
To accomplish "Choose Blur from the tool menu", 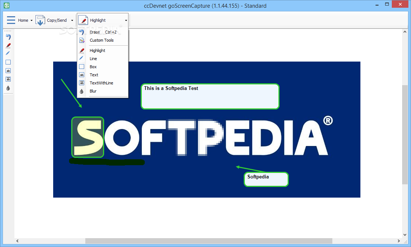I will (103, 91).
